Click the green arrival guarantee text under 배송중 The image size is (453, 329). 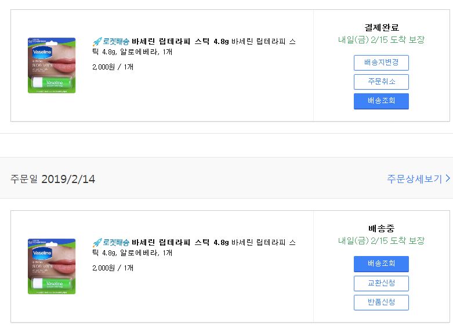coord(382,240)
